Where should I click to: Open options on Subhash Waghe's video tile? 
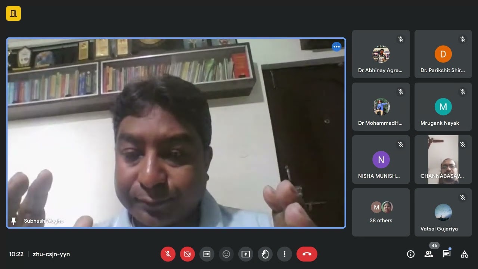coord(336,47)
